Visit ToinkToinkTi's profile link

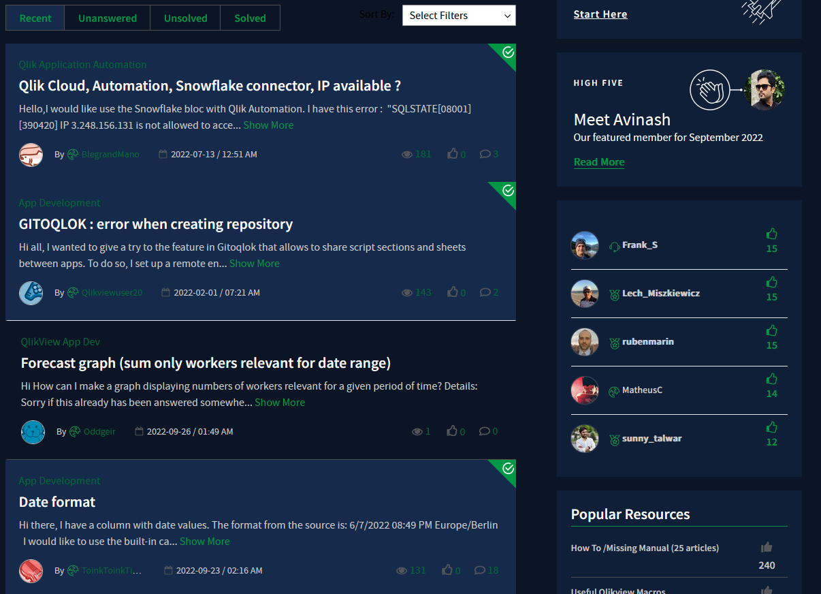pyautogui.click(x=112, y=571)
